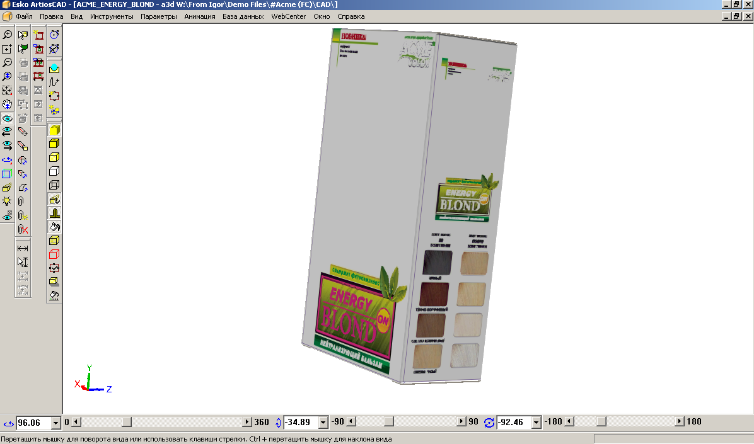The image size is (754, 444).
Task: Toggle the solid yellow cube shading mode
Action: point(55,130)
